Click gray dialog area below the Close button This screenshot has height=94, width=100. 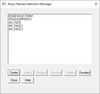(x=14, y=88)
